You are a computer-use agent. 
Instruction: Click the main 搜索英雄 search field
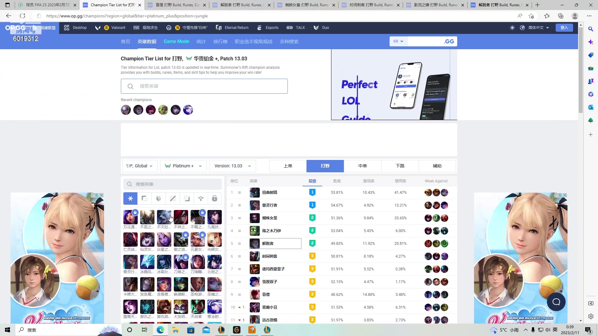204,86
